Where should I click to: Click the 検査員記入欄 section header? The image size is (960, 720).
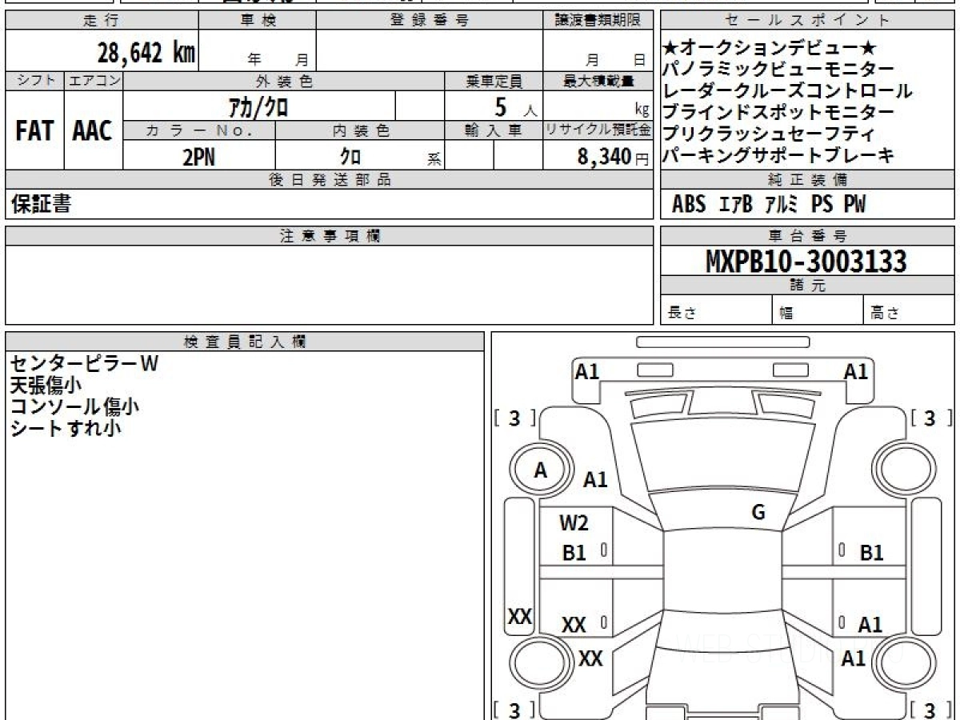[245, 342]
